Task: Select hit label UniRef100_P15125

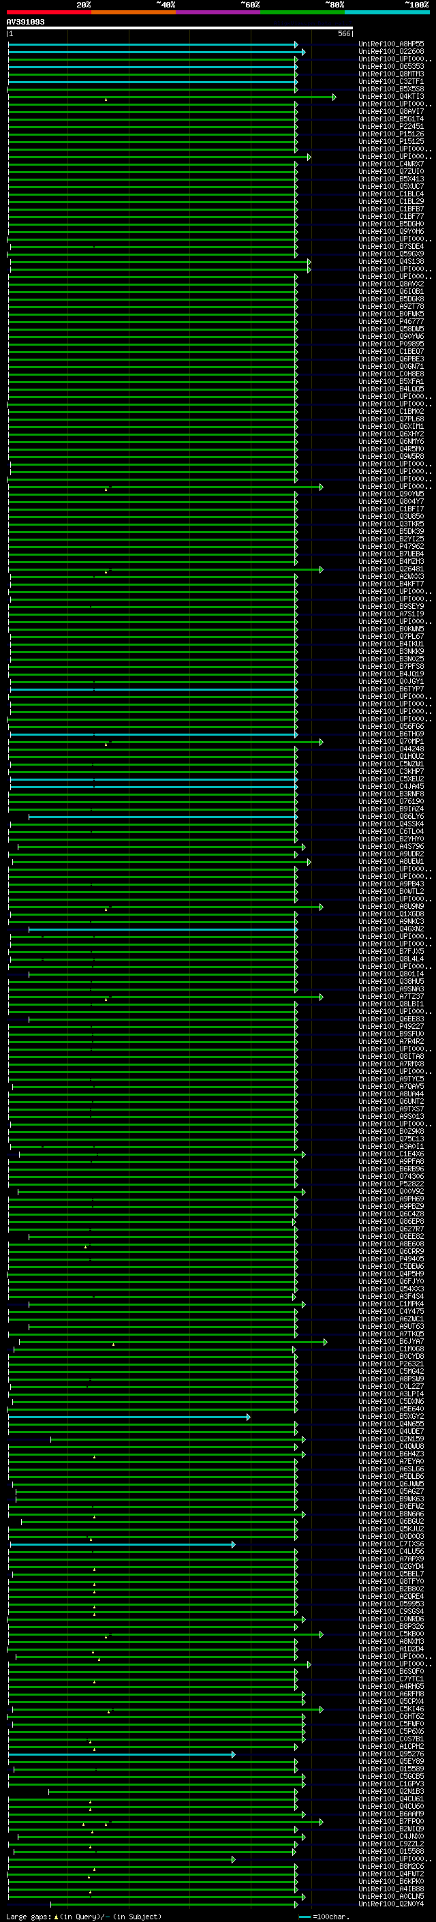Action: (x=390, y=142)
